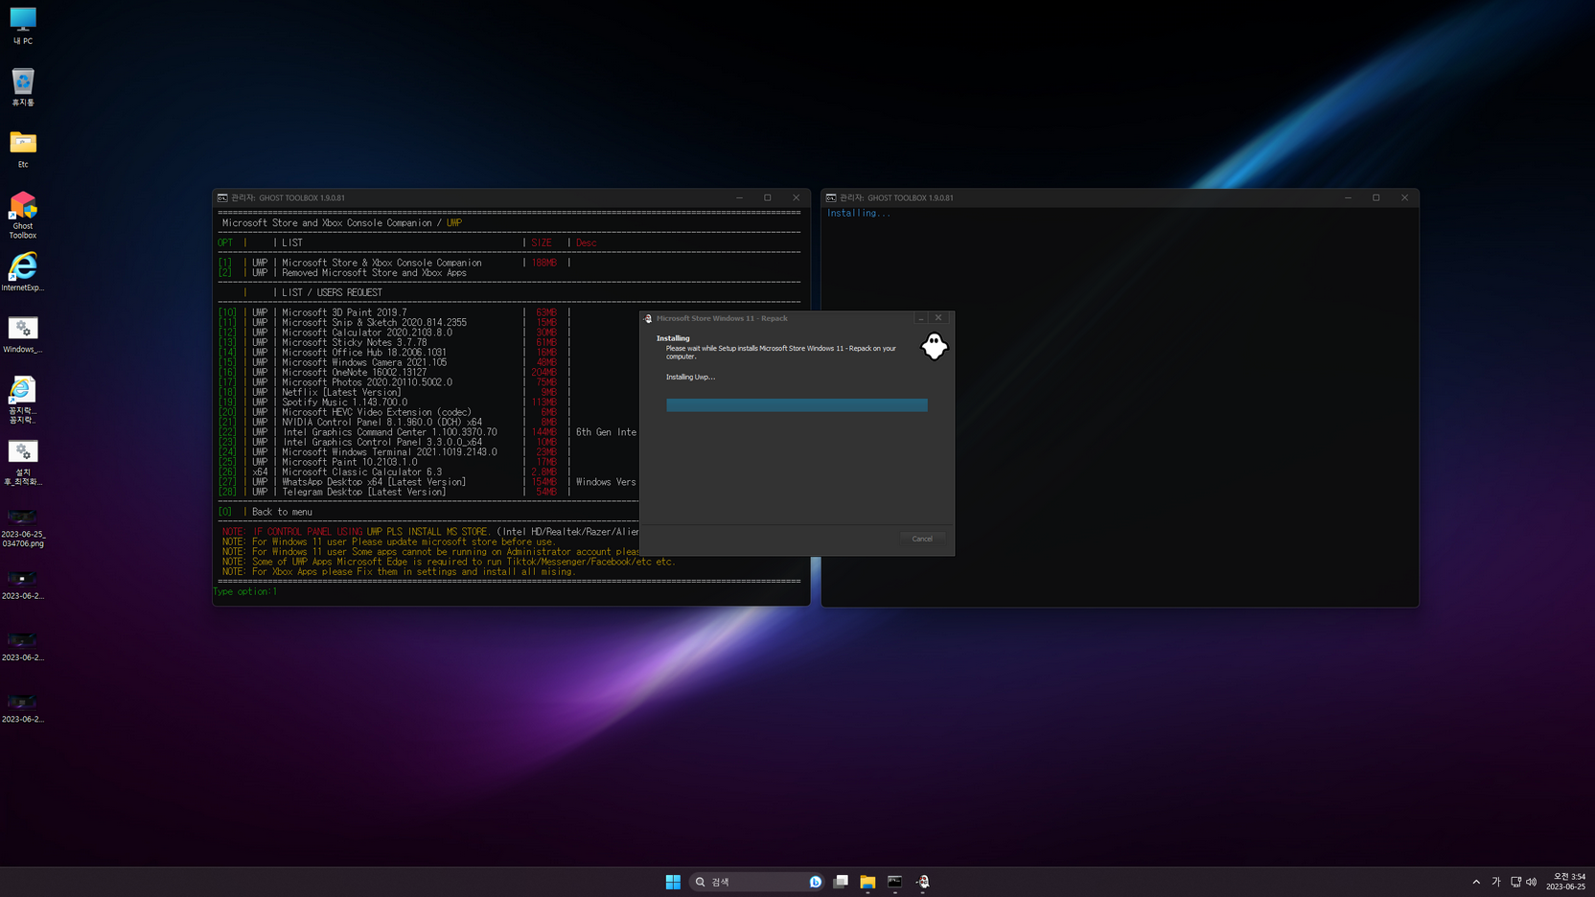Viewport: 1595px width, 897px height.
Task: Open the 꿈지락... desktop shortcut
Action: point(23,400)
